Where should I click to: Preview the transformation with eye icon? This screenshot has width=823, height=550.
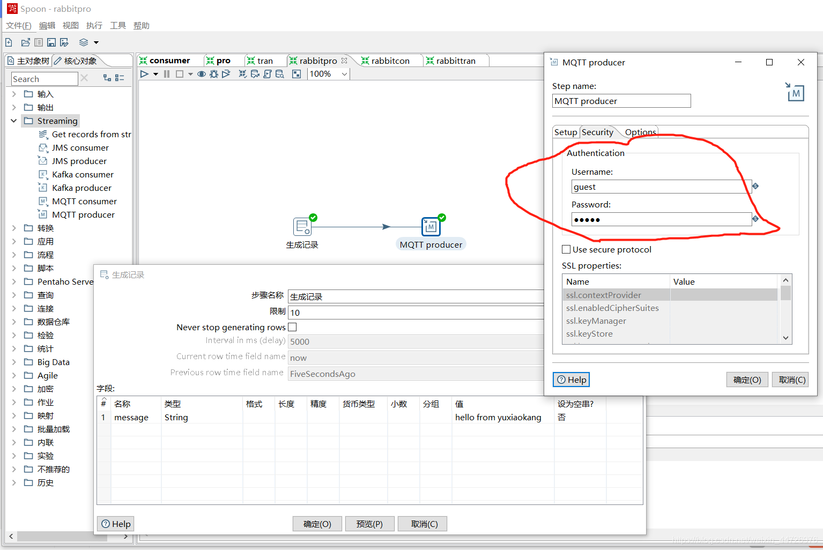click(x=202, y=74)
